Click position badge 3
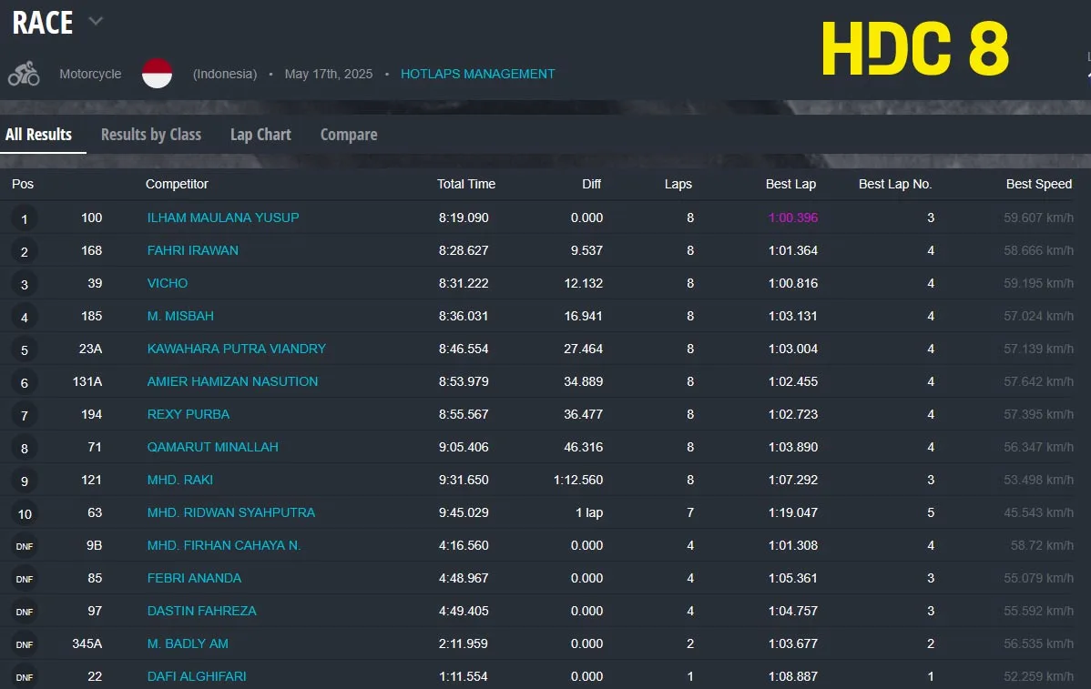Viewport: 1091px width, 689px height. point(25,284)
